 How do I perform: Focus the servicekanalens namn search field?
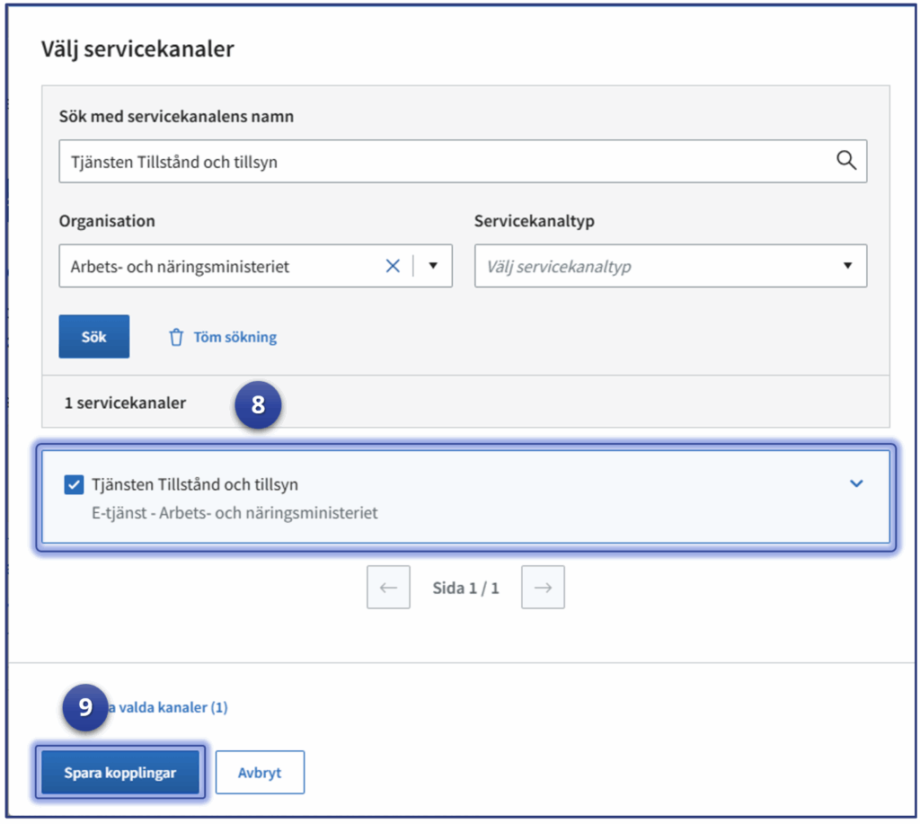tap(440, 162)
